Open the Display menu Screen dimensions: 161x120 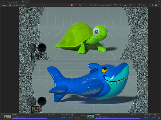tap(4, 5)
